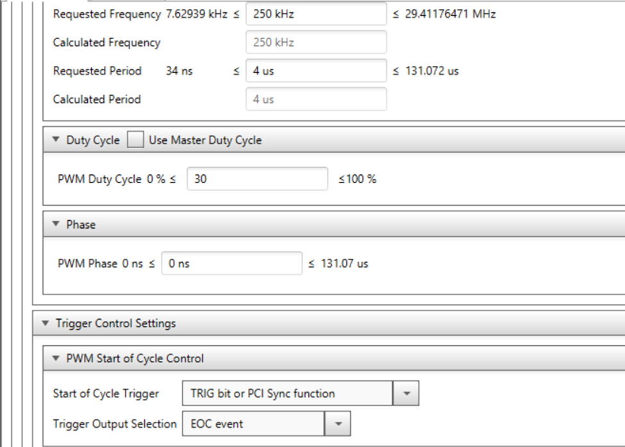This screenshot has height=447, width=625.
Task: Collapse the Trigger Control Settings section
Action: [x=45, y=323]
